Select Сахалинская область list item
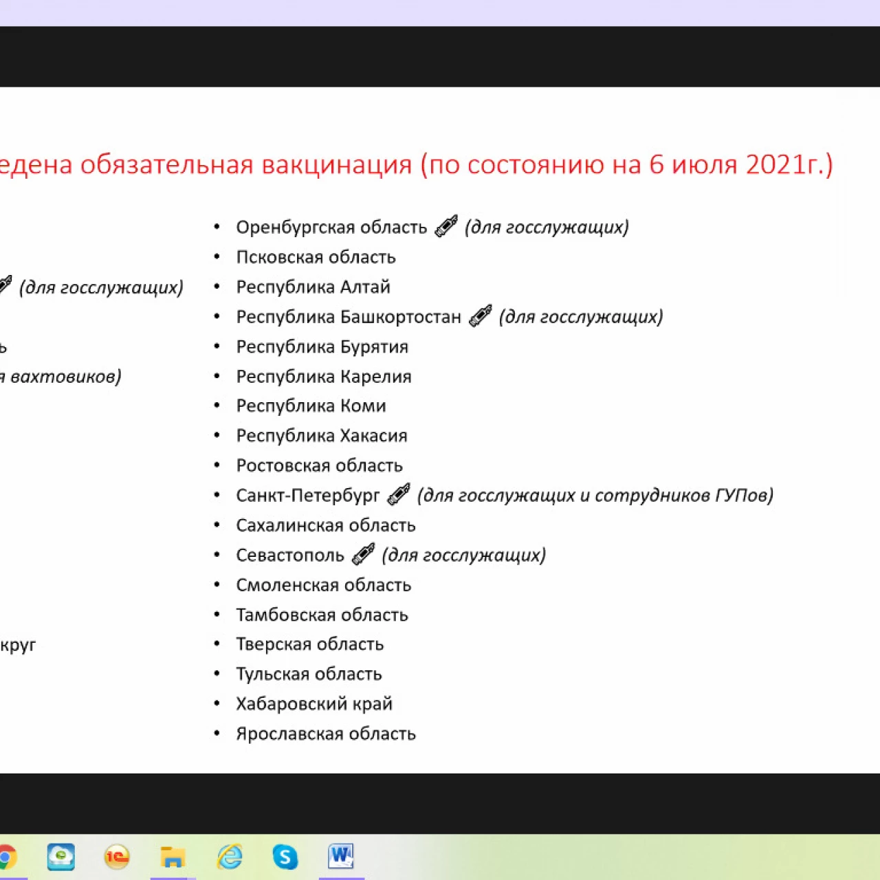This screenshot has height=880, width=880. pyautogui.click(x=326, y=525)
